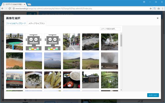
Task: Click the browser Reload page icon
Action: (10, 8)
